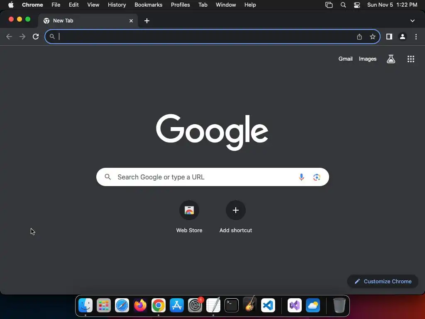Go back using the back arrow
The width and height of the screenshot is (425, 319).
[x=9, y=37]
